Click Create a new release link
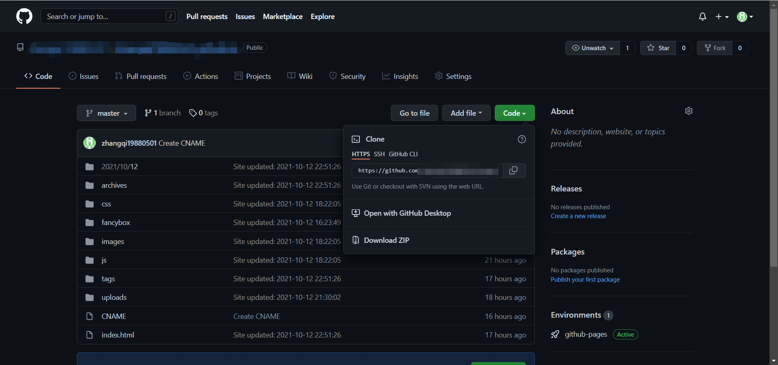 (578, 216)
